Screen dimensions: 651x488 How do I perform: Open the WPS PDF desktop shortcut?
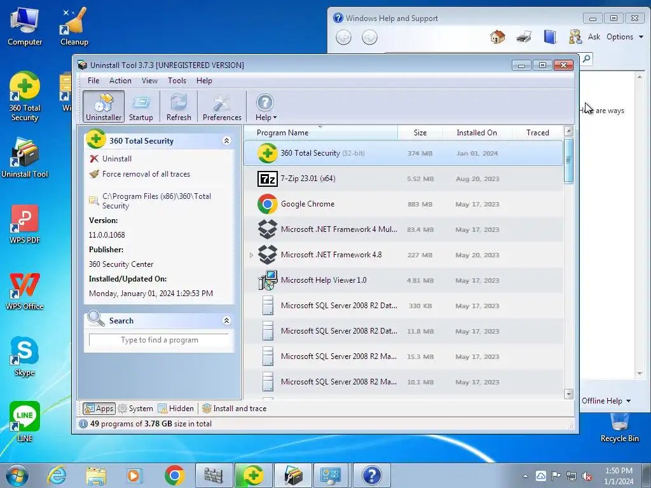tap(25, 224)
